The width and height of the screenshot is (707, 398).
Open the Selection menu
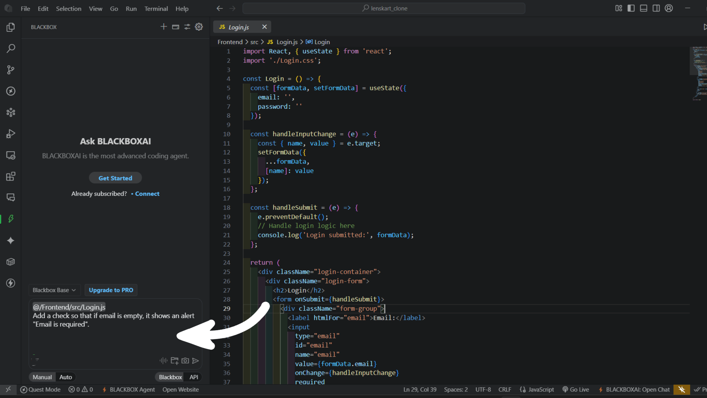pos(68,8)
